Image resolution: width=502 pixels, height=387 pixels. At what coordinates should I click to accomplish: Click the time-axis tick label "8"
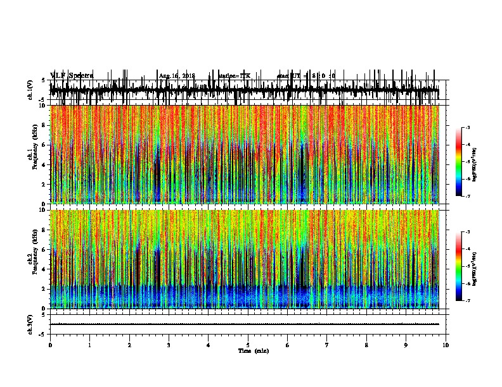pyautogui.click(x=366, y=345)
